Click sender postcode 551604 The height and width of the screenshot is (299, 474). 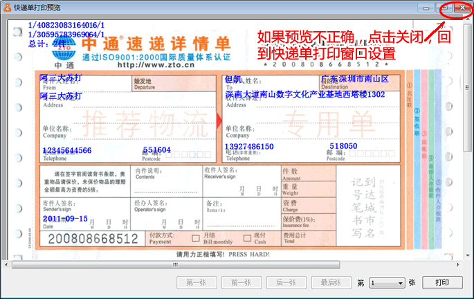click(x=156, y=149)
